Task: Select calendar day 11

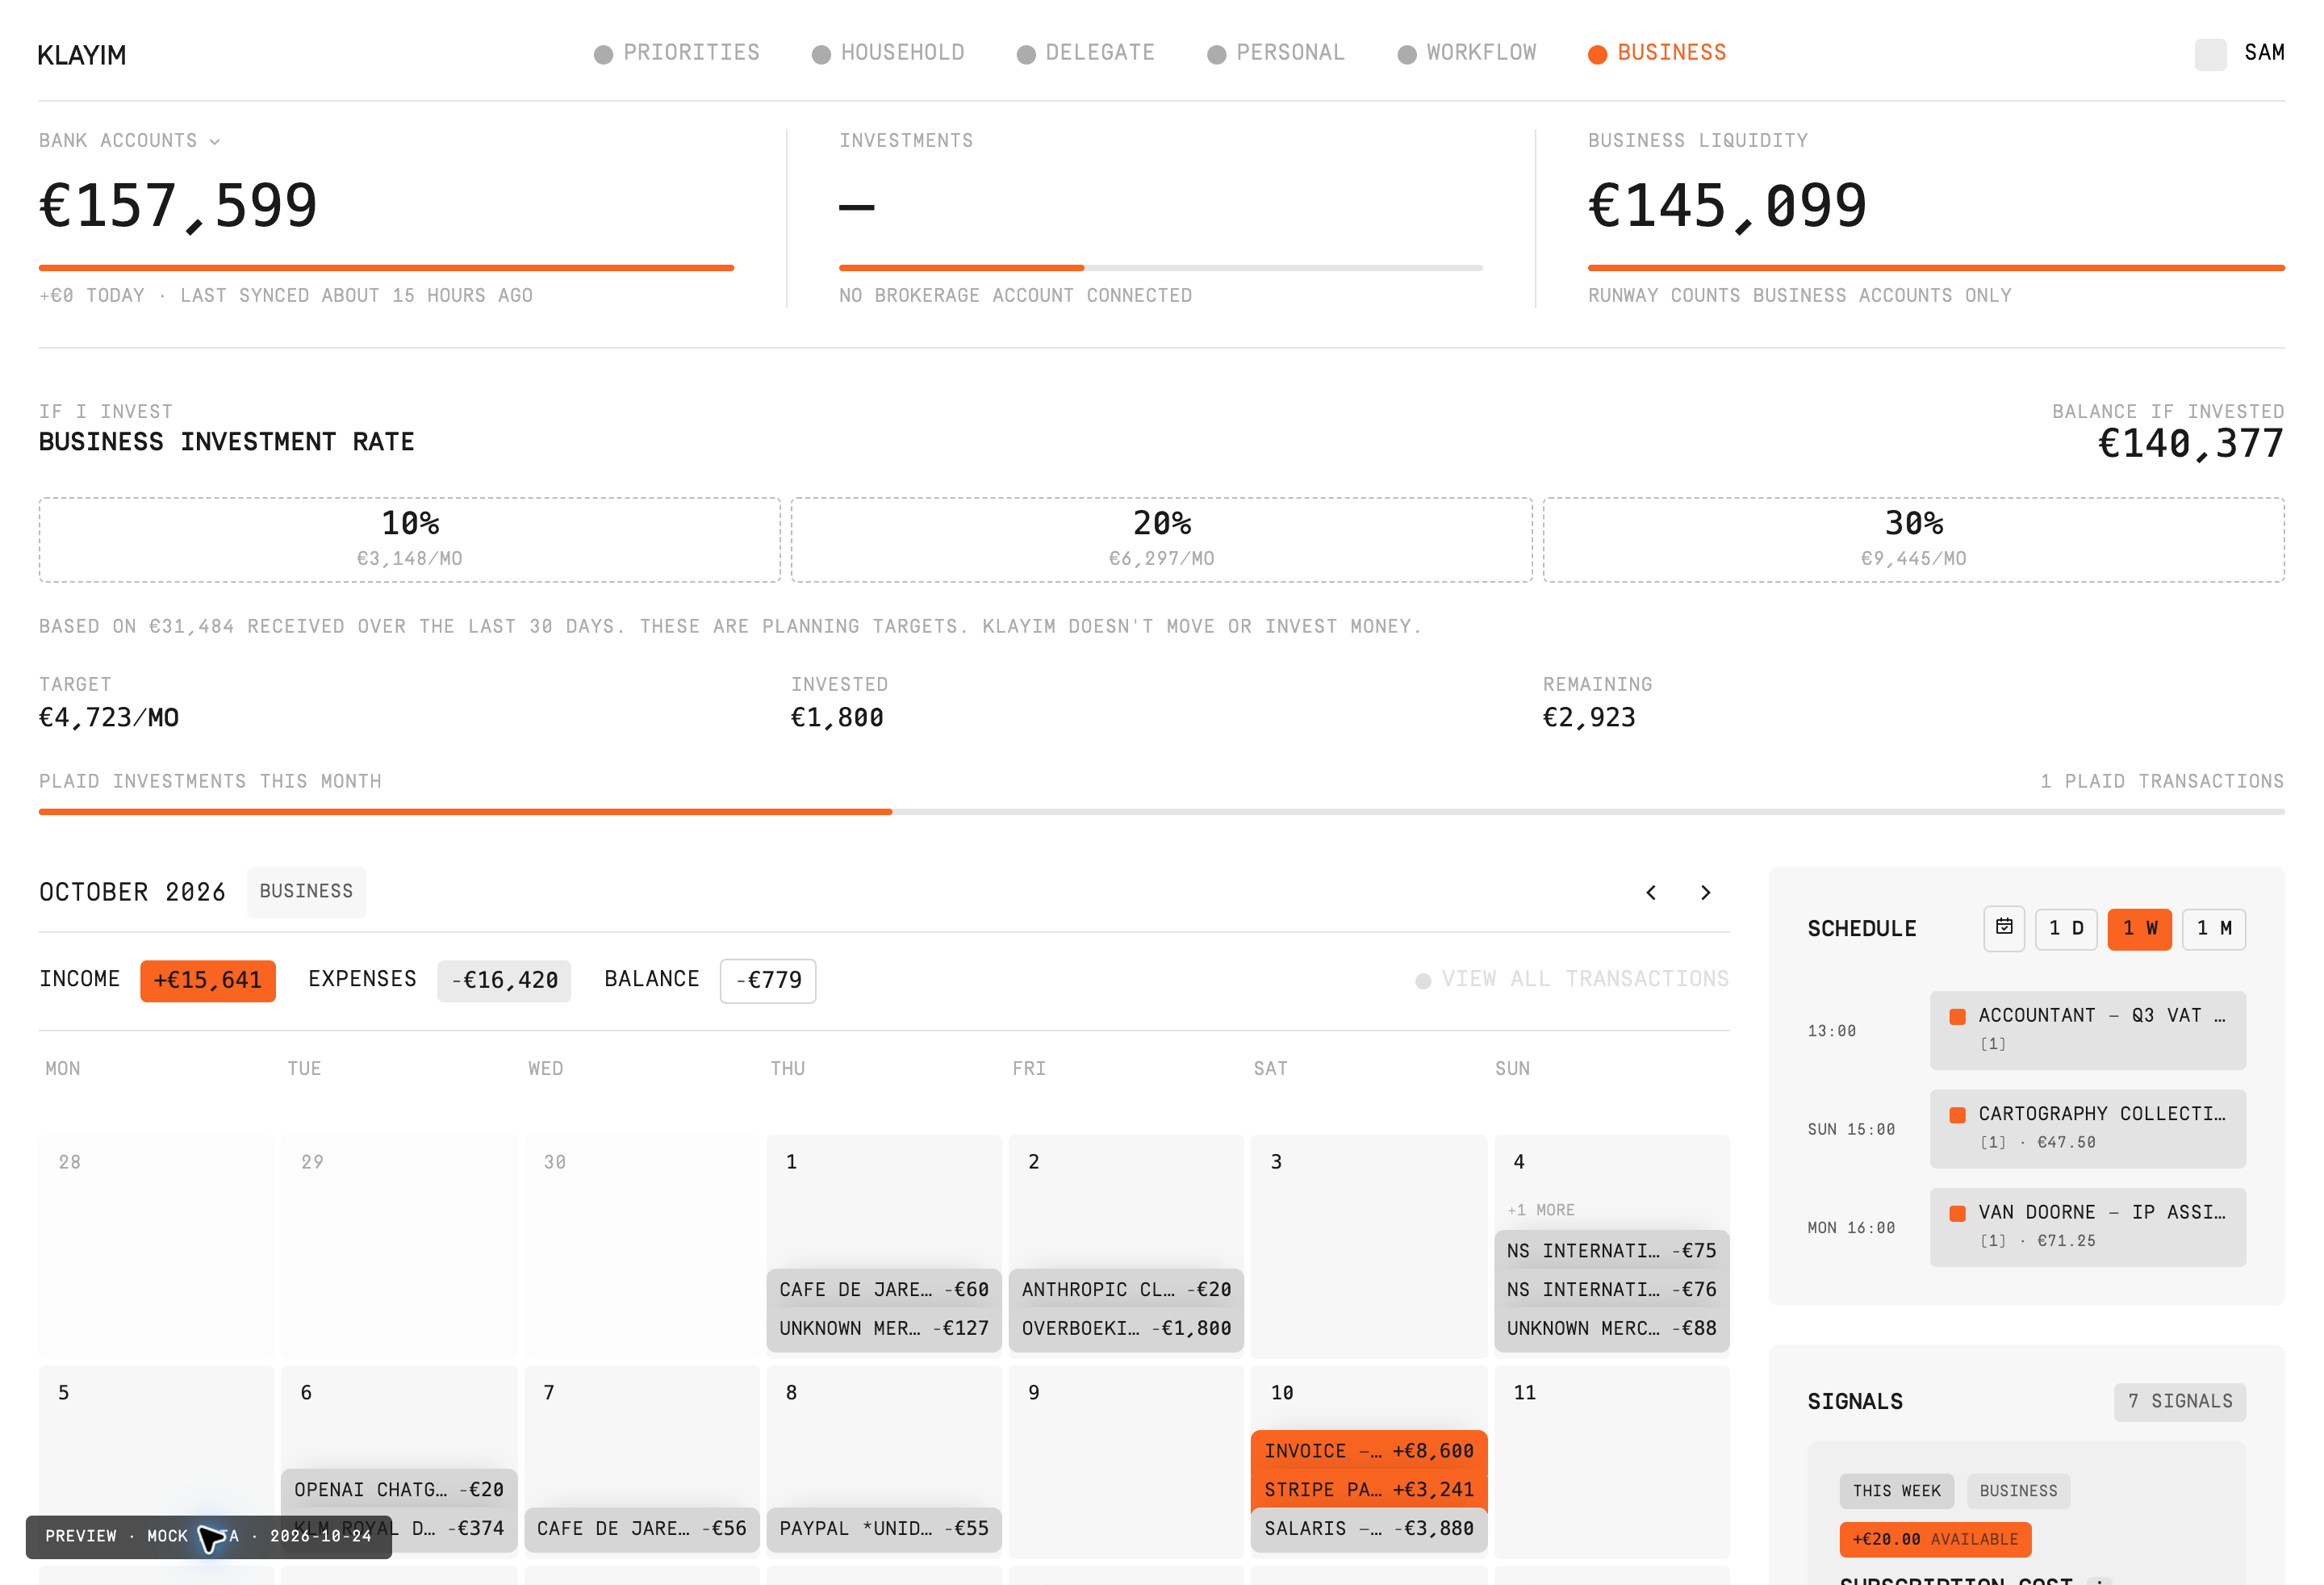Action: [x=1611, y=1461]
